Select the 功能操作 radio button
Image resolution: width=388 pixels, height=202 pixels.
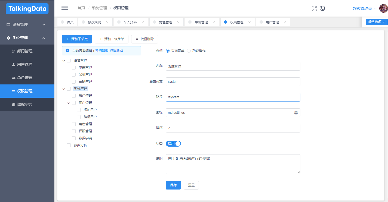(189, 51)
